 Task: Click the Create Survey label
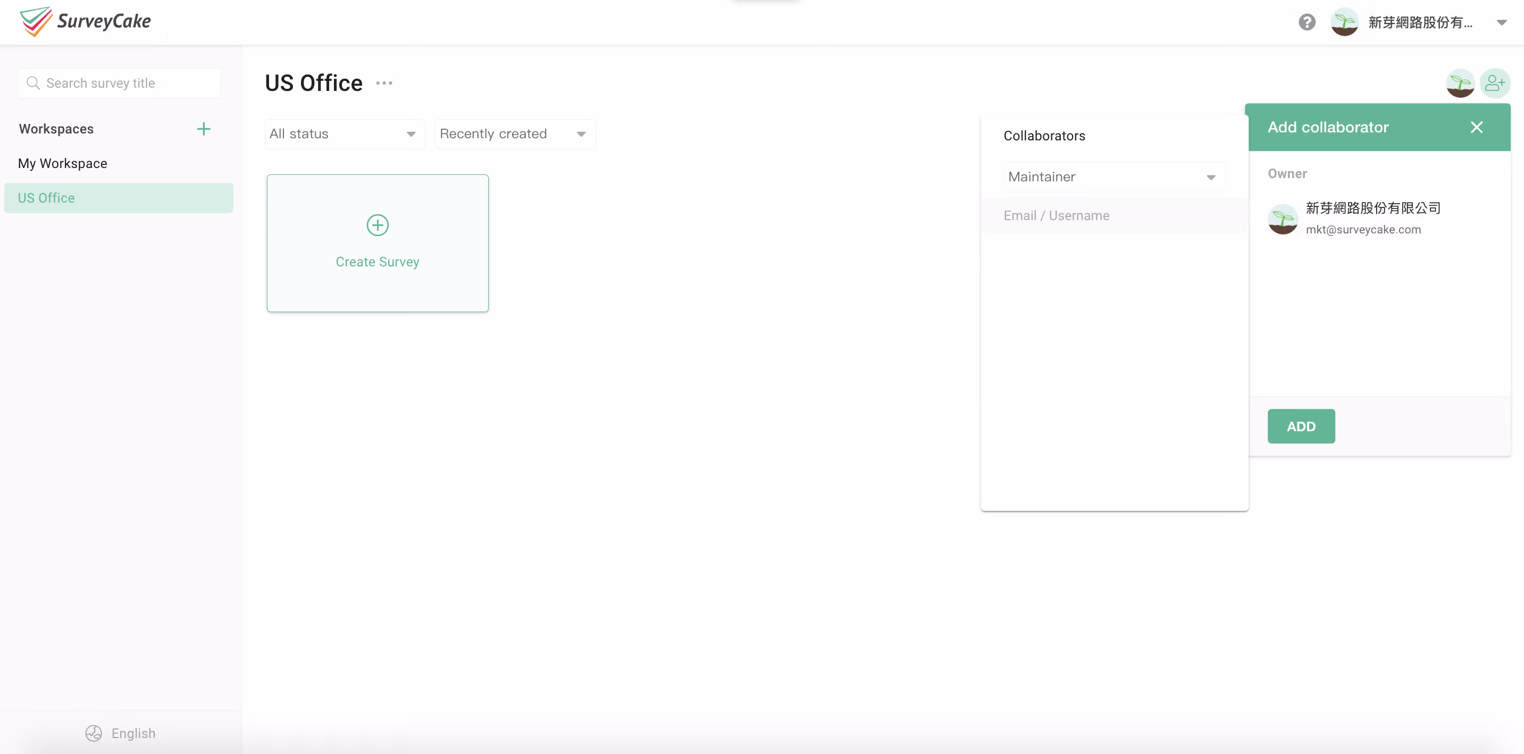click(x=378, y=262)
